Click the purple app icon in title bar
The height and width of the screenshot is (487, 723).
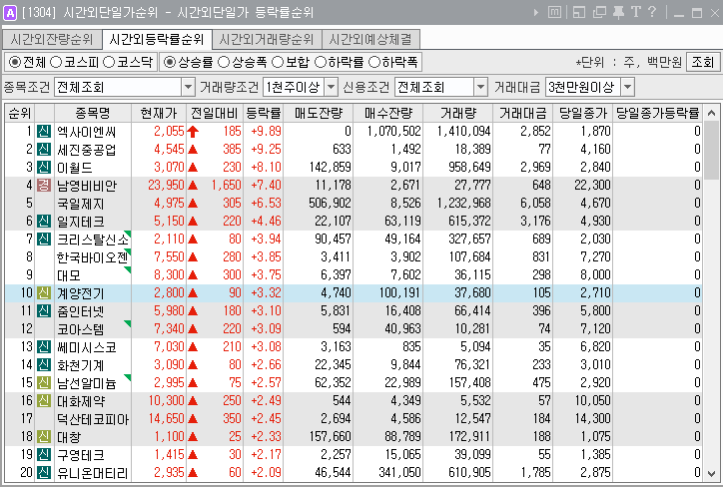pyautogui.click(x=10, y=12)
